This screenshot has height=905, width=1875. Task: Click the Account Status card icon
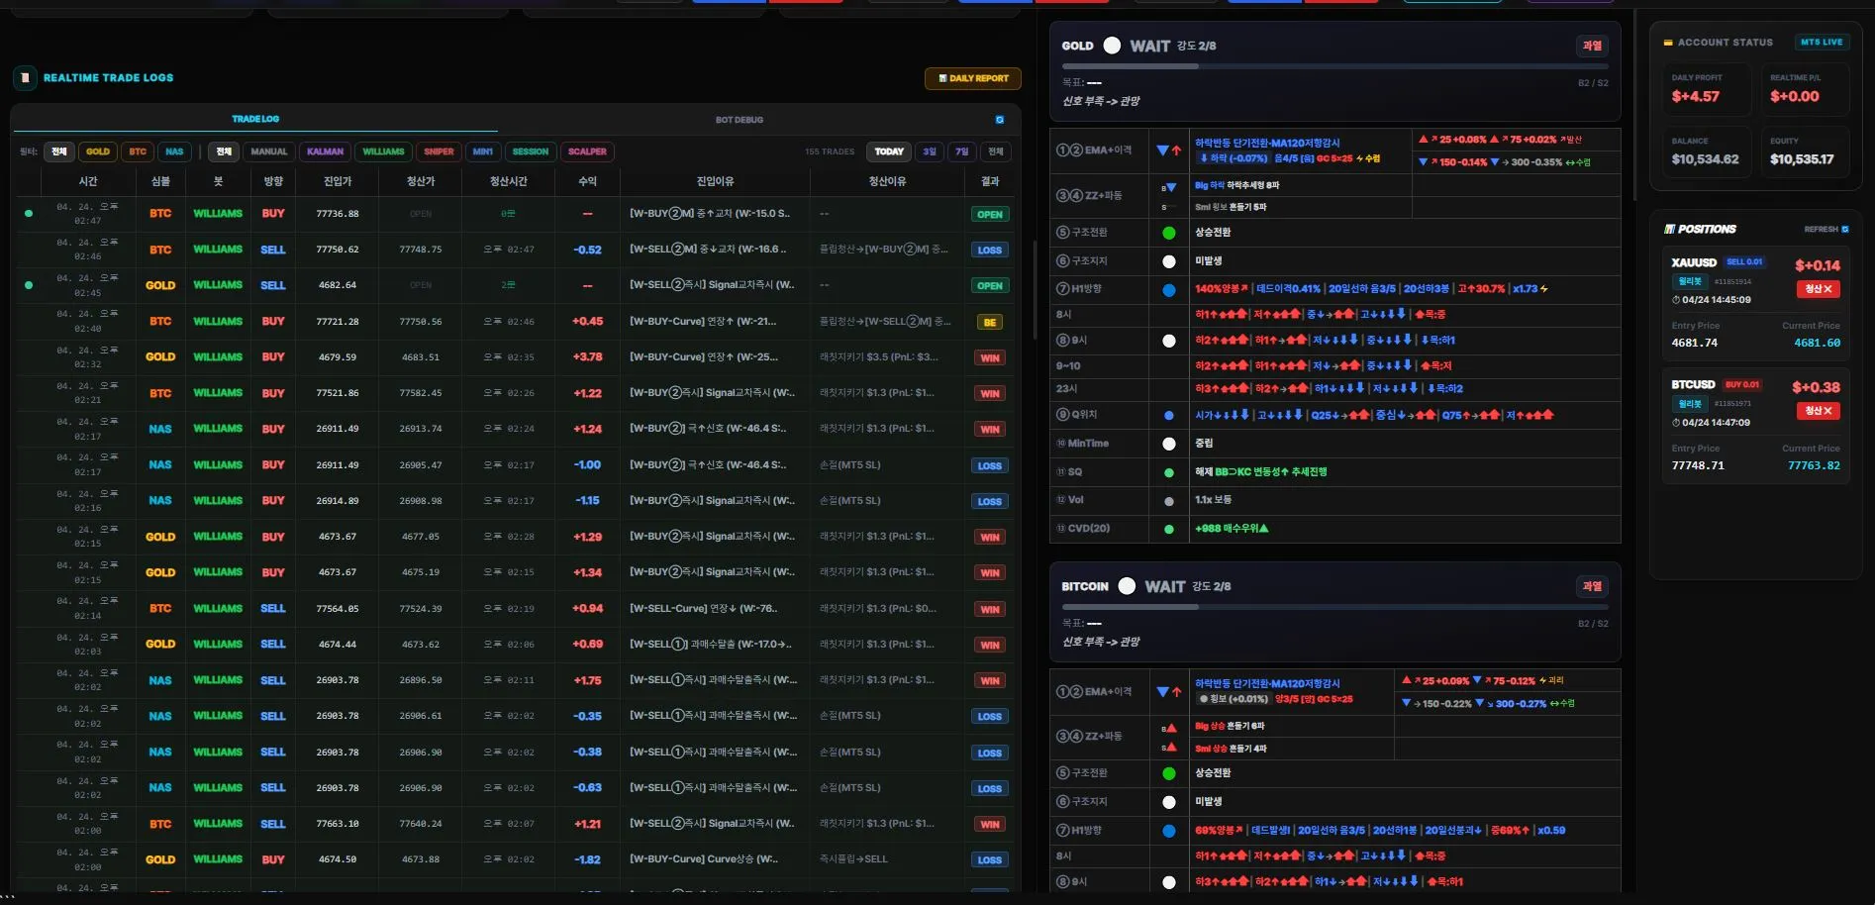click(x=1668, y=43)
